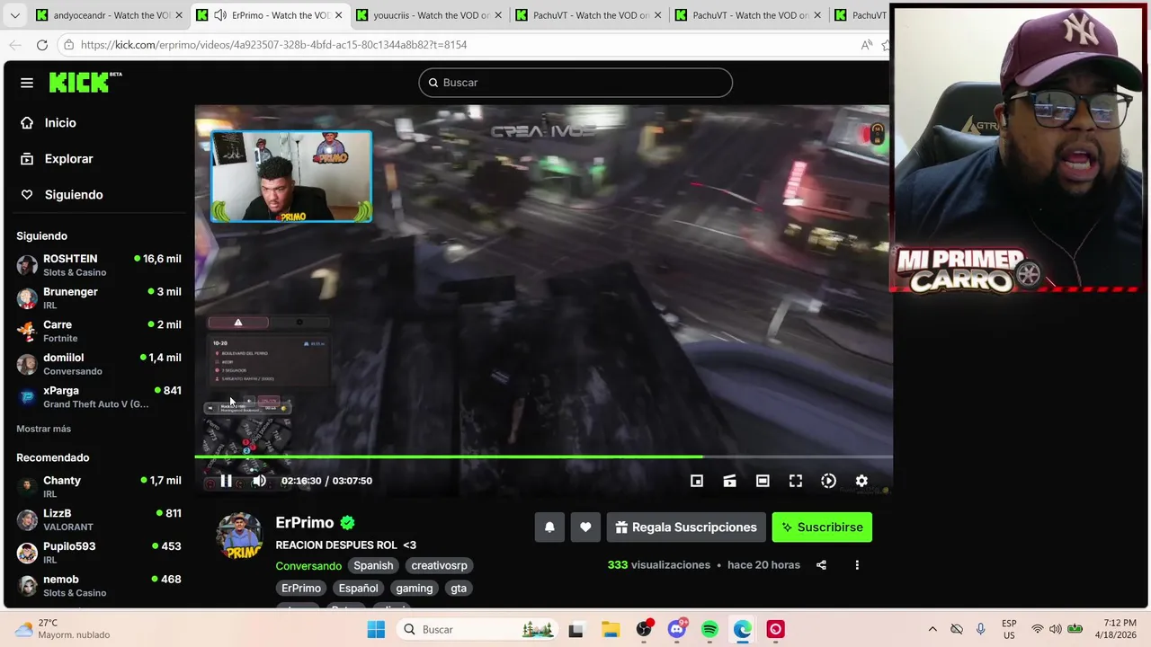Open playback speed control
This screenshot has height=647, width=1151.
tap(828, 482)
